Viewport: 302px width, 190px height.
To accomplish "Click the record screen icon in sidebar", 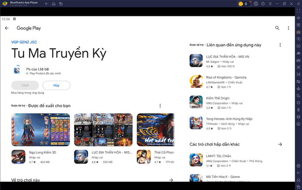I will point(299,75).
